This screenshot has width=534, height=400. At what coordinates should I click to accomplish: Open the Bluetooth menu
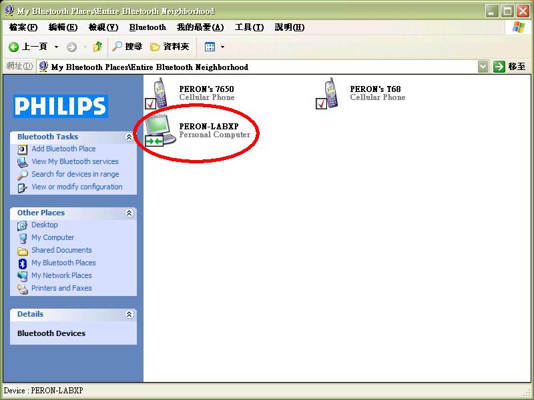tap(148, 27)
